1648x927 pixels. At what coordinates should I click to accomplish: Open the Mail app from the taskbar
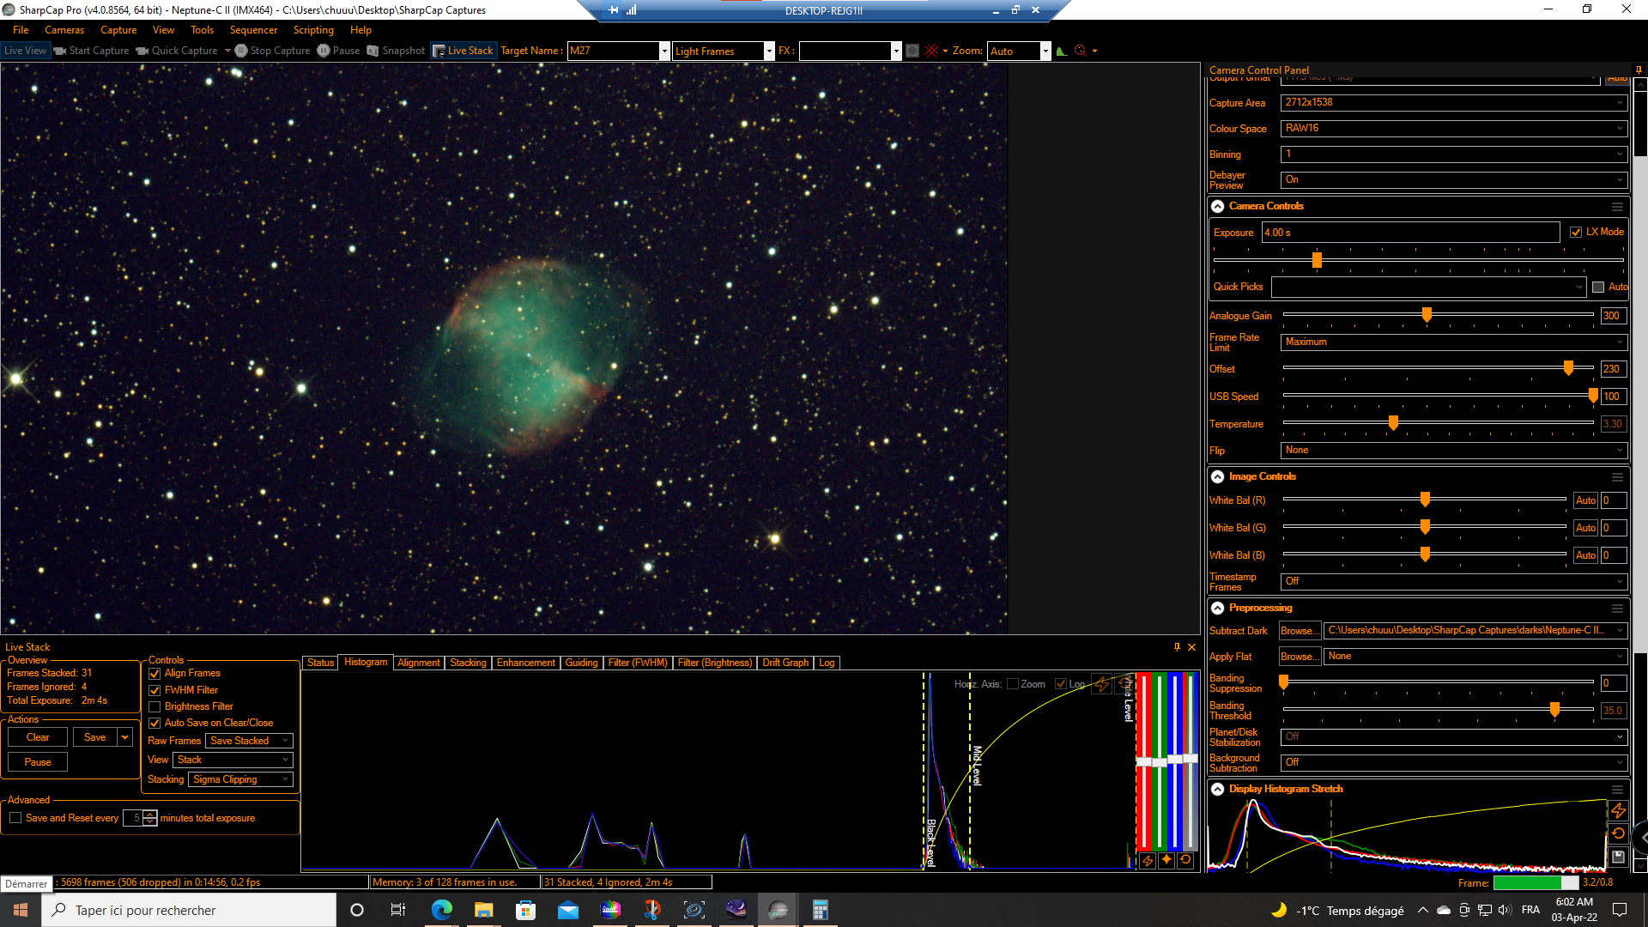[x=568, y=910]
